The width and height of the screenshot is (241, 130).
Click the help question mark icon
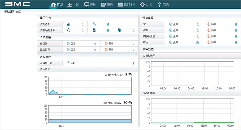[x=160, y=5]
